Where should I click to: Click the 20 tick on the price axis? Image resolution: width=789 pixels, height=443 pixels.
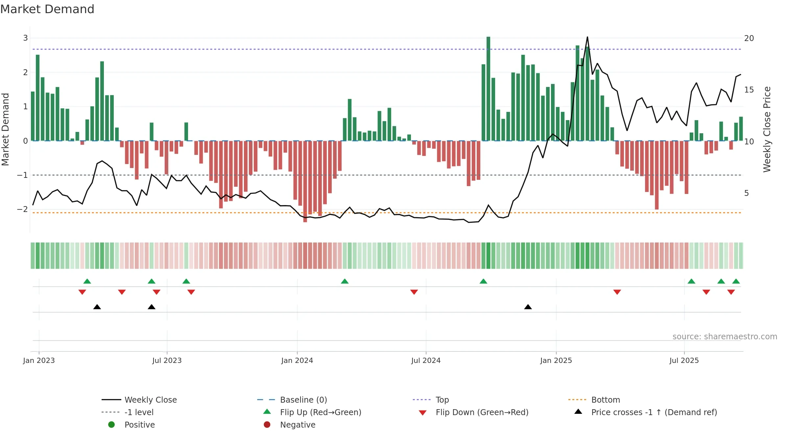[749, 38]
